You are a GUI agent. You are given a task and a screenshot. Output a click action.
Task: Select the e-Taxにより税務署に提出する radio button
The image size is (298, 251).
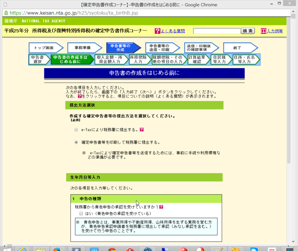pyautogui.click(x=76, y=130)
